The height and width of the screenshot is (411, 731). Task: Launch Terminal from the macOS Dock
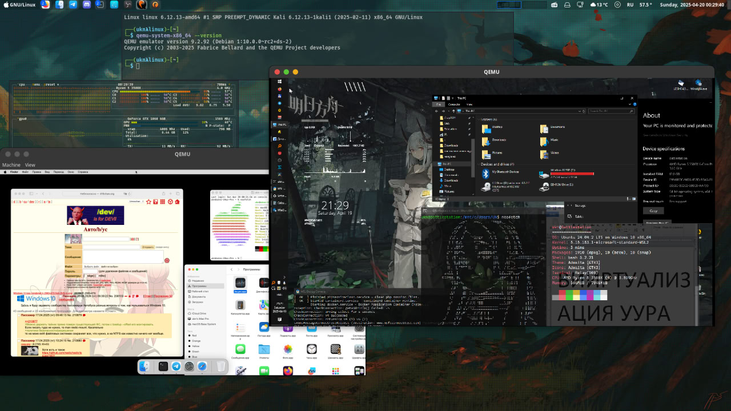163,366
